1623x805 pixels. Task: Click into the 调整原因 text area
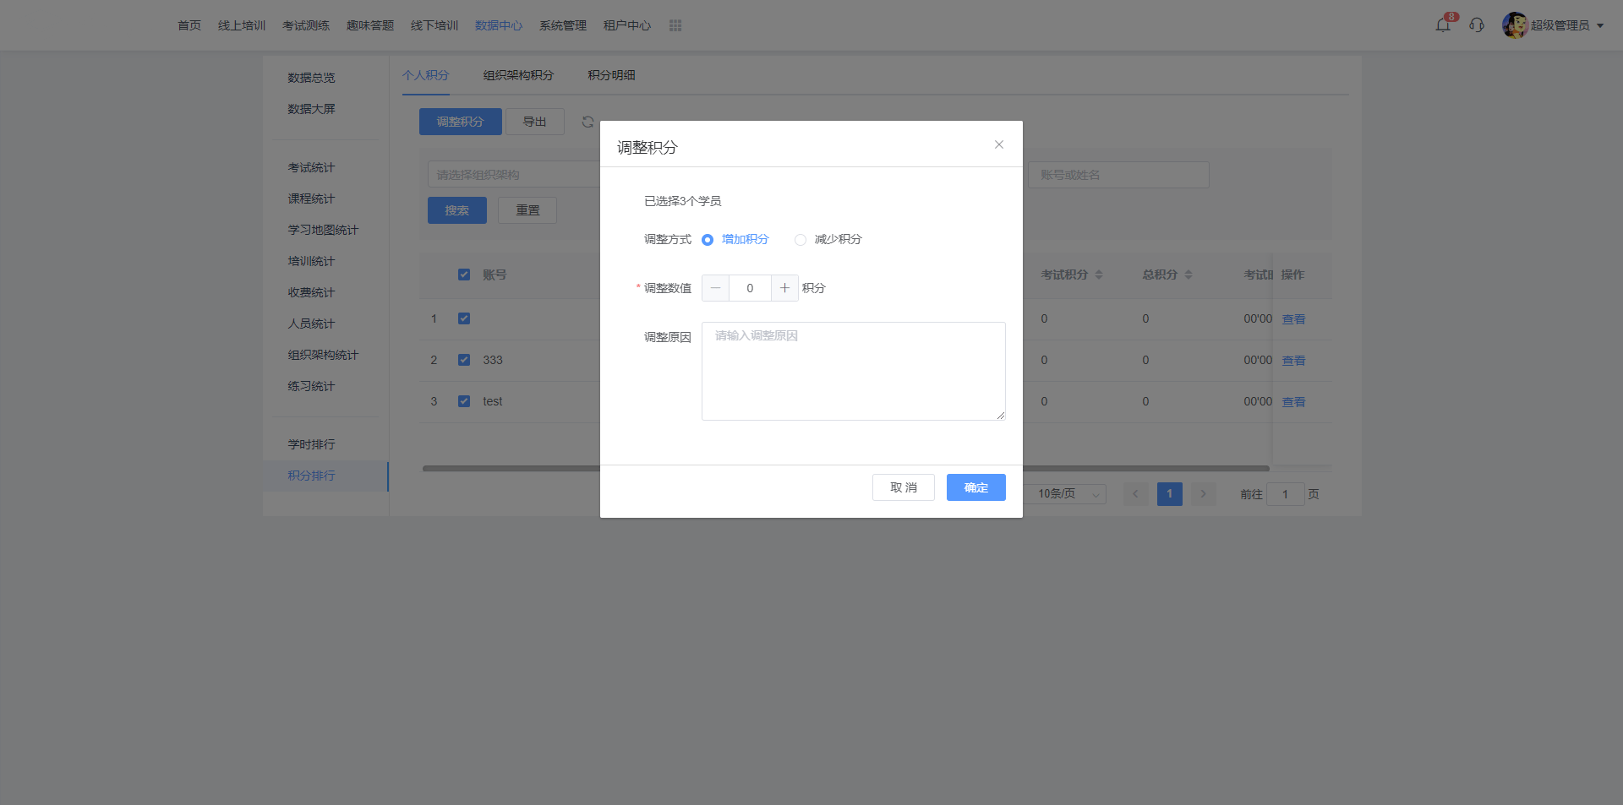tap(853, 371)
